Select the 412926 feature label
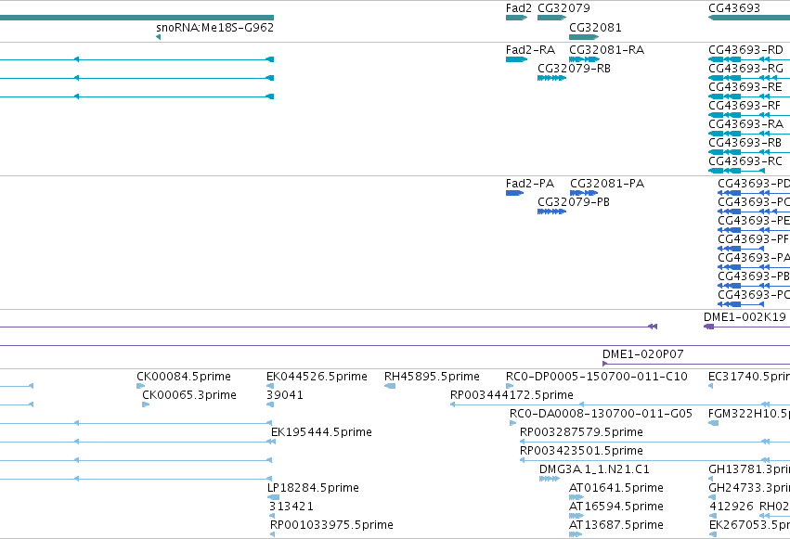 [x=732, y=507]
